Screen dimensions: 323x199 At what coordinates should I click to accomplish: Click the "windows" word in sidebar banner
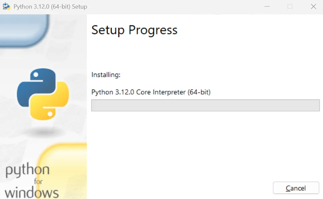(32, 192)
